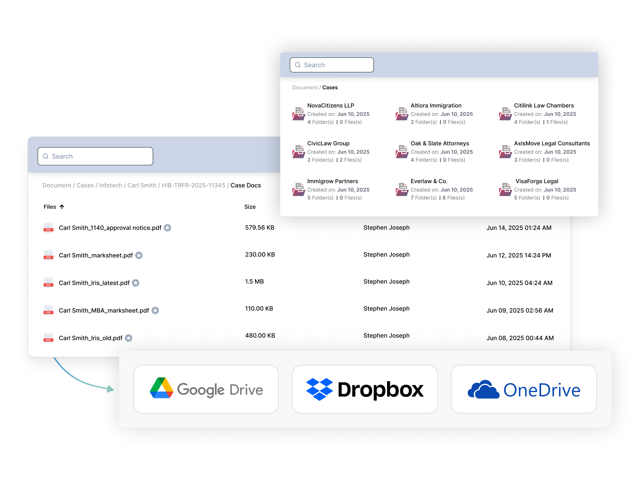Image resolution: width=639 pixels, height=480 pixels.
Task: Click 7 Folder(s) | 8 Files(s) under Everlaw
Action: pos(438,198)
